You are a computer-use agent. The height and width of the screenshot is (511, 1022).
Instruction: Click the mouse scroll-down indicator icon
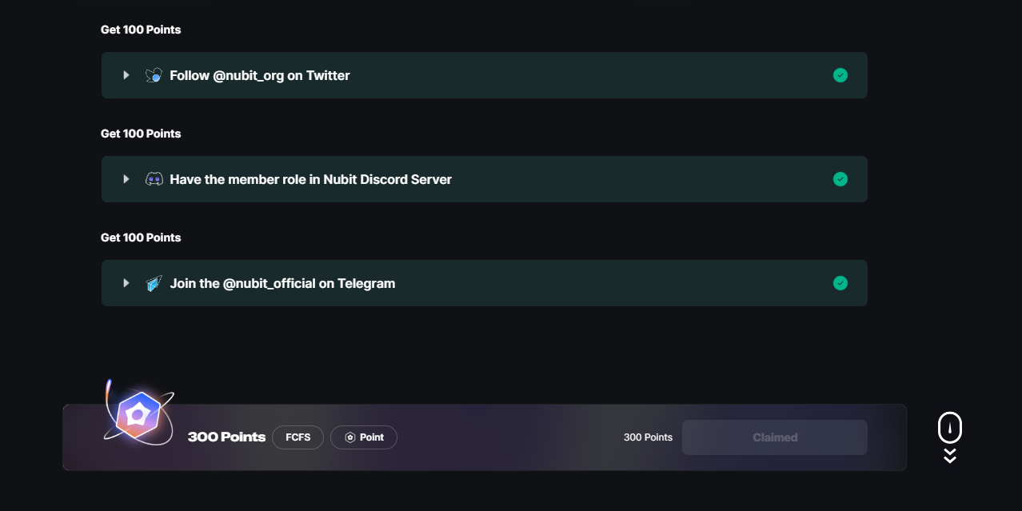pyautogui.click(x=950, y=437)
